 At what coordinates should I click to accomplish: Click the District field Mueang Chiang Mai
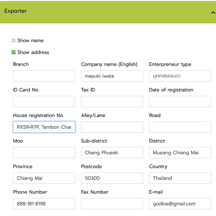(x=180, y=153)
